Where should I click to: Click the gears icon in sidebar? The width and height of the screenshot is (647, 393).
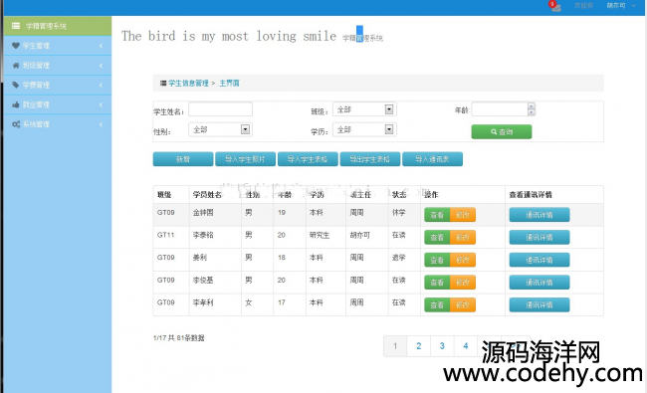(16, 124)
